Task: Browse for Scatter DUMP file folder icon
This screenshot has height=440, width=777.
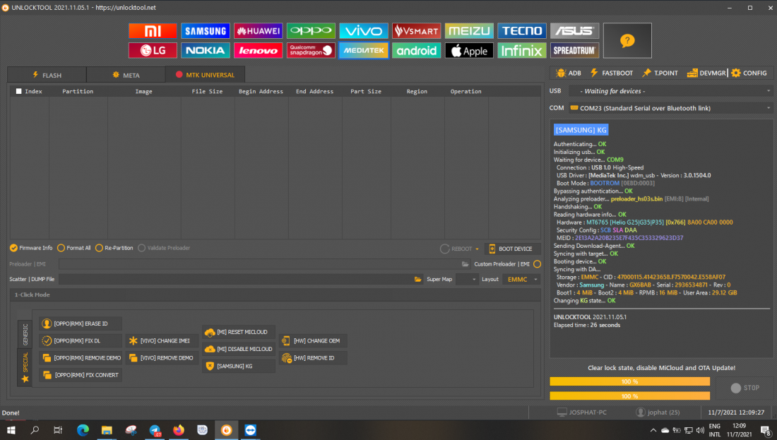Action: [x=417, y=280]
